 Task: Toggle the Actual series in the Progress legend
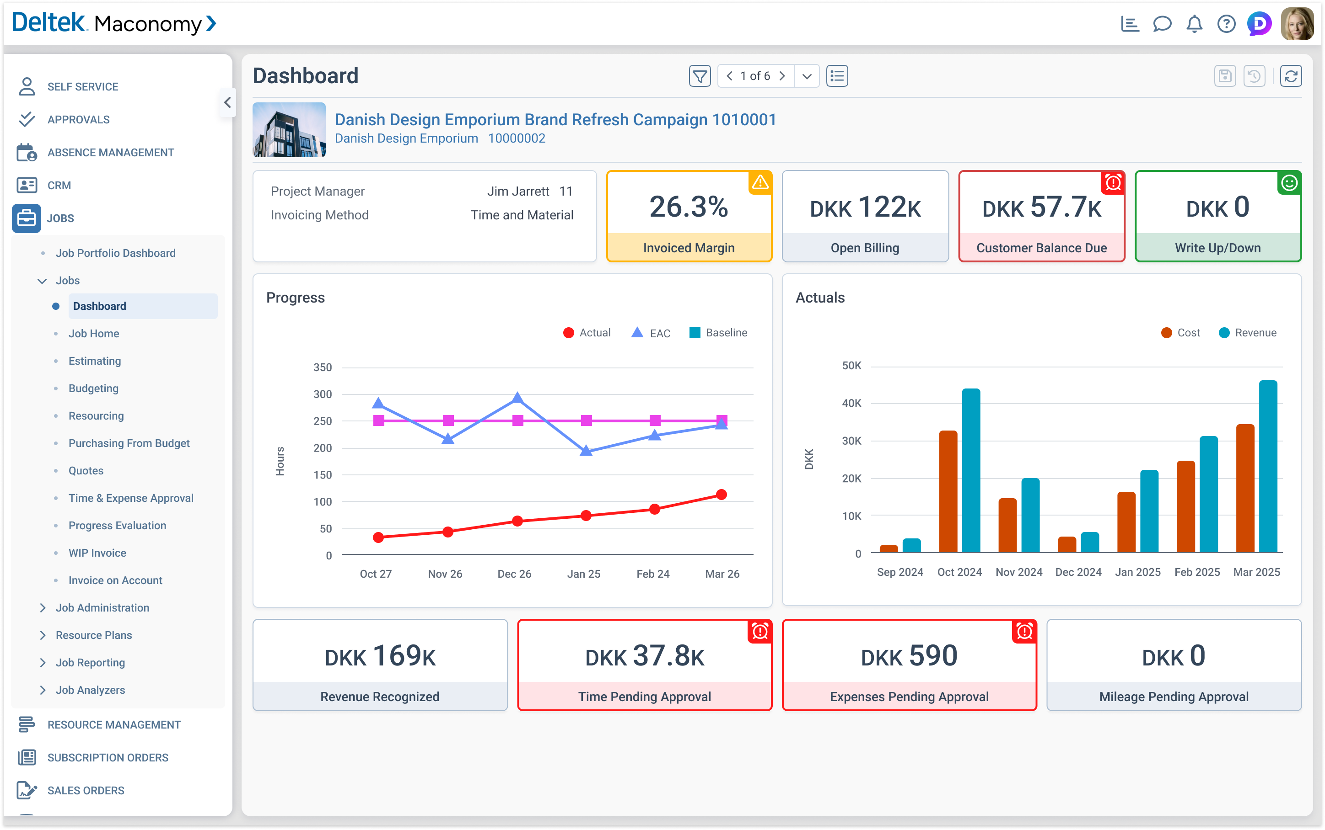587,332
